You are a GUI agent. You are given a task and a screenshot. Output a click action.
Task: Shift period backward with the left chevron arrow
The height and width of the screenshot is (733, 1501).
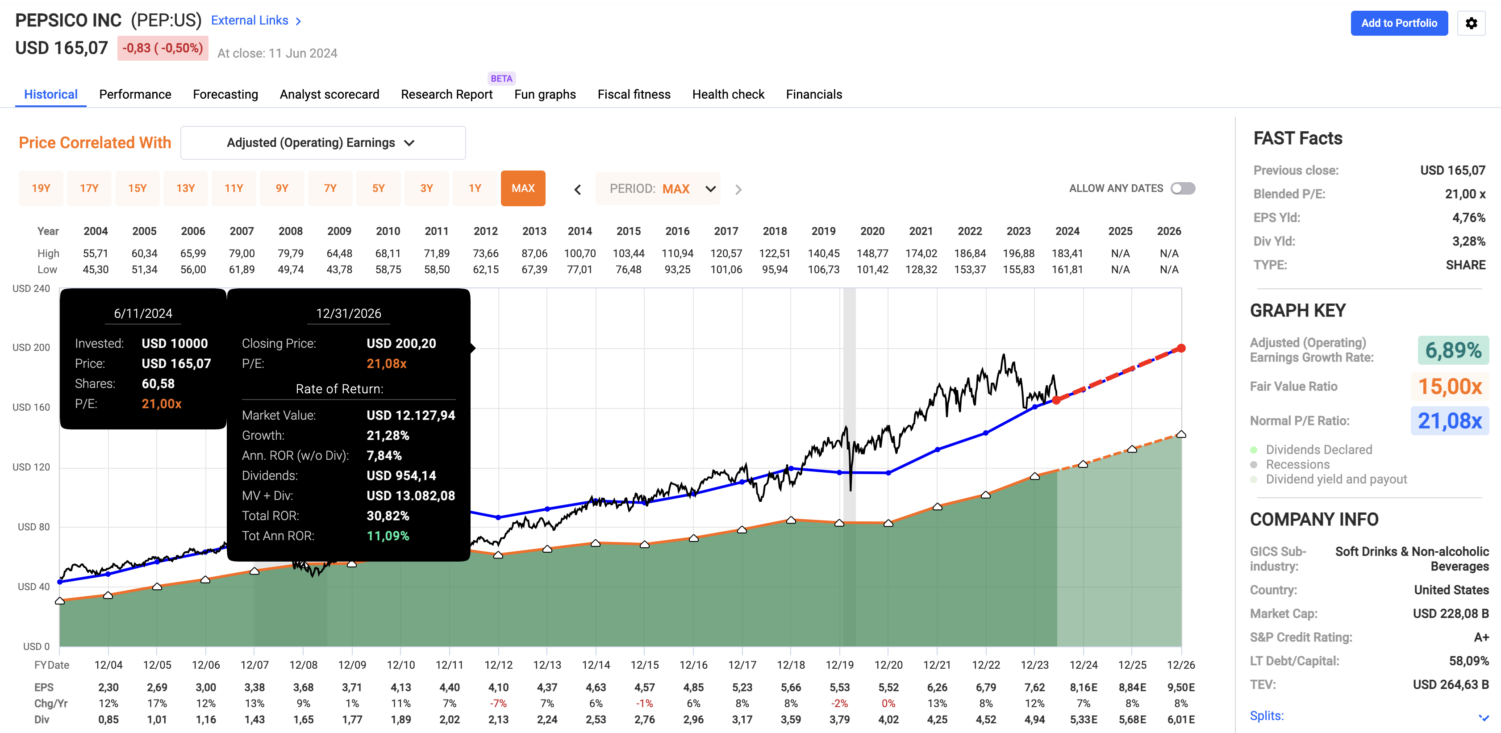[x=577, y=189]
